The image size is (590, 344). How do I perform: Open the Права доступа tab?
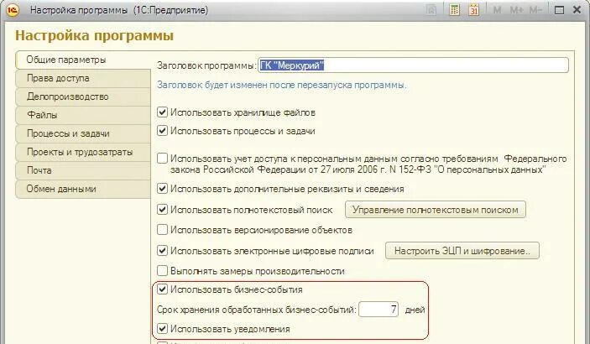coord(83,78)
